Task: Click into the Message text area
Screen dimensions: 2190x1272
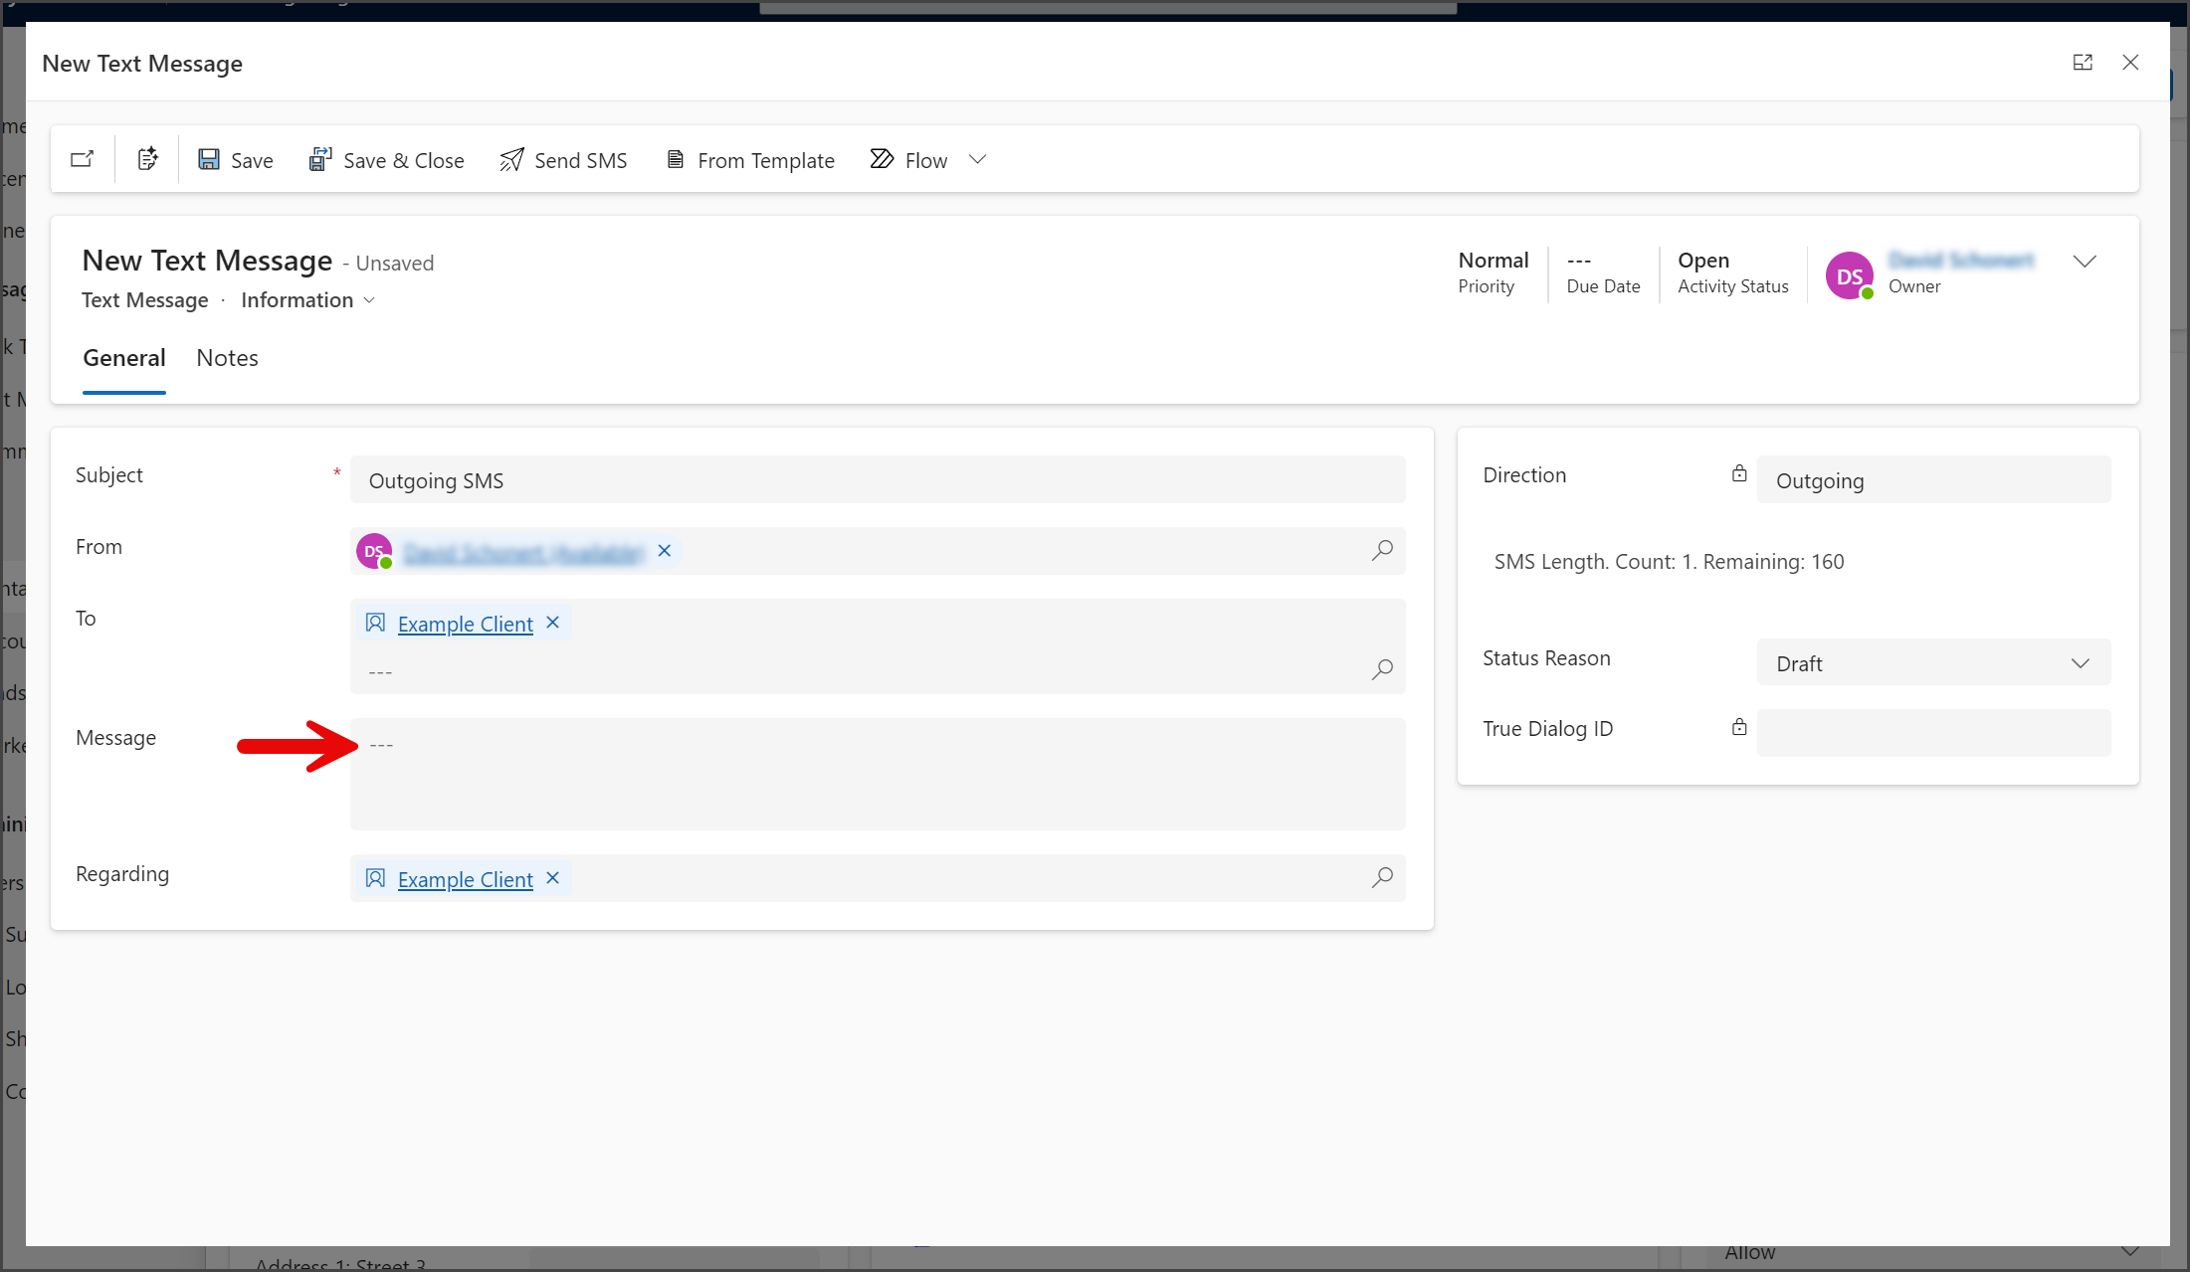Action: click(x=878, y=774)
